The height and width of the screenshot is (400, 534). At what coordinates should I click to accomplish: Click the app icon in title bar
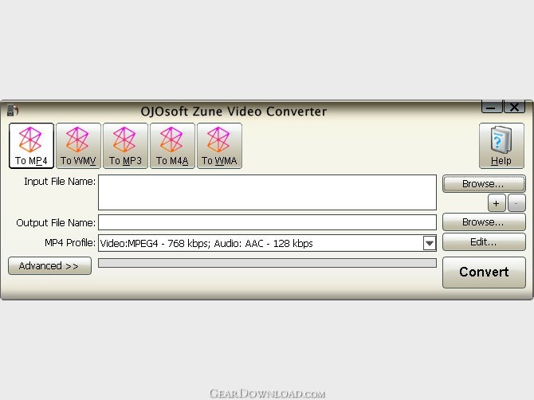point(13,110)
